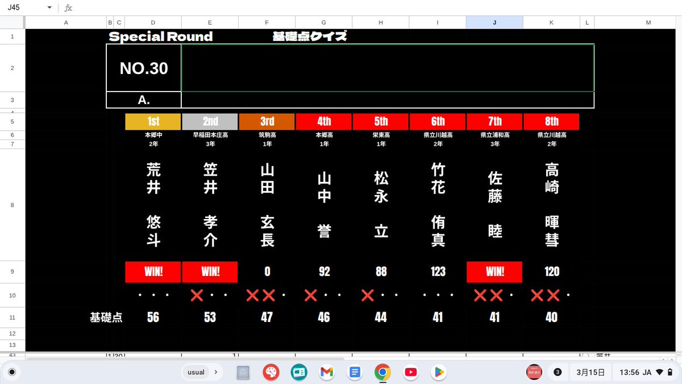The image size is (682, 384).
Task: Click the 2nd rank silver cell
Action: point(210,122)
